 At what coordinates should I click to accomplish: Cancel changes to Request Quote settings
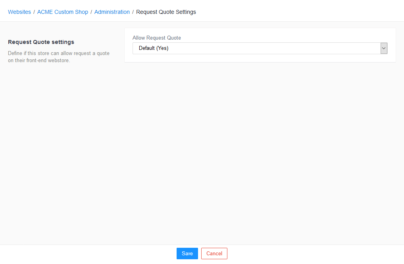pyautogui.click(x=214, y=253)
